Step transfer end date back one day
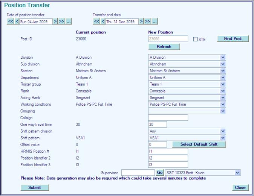Viewport: 254px width, 196px height. 103,21
